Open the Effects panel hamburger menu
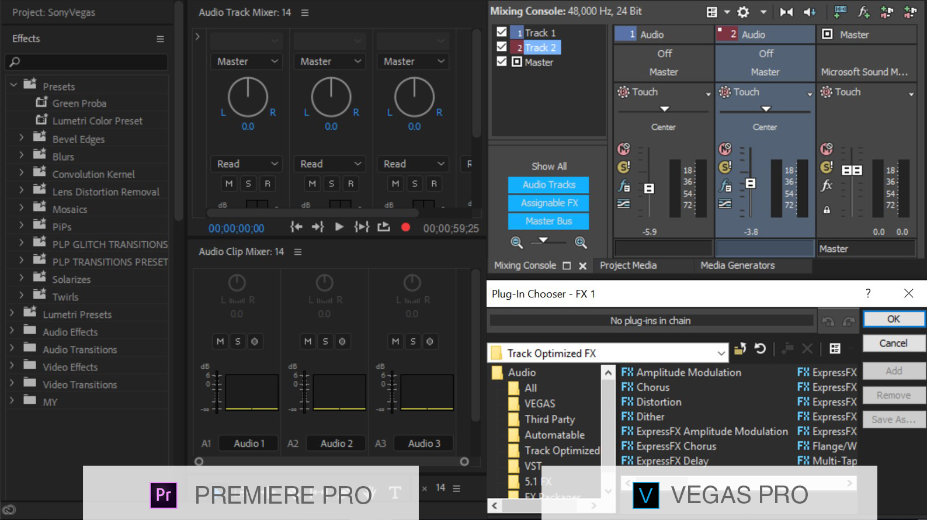927x520 pixels. (160, 39)
